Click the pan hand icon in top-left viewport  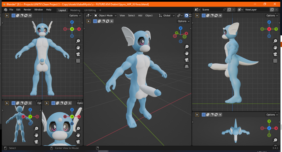78,48
